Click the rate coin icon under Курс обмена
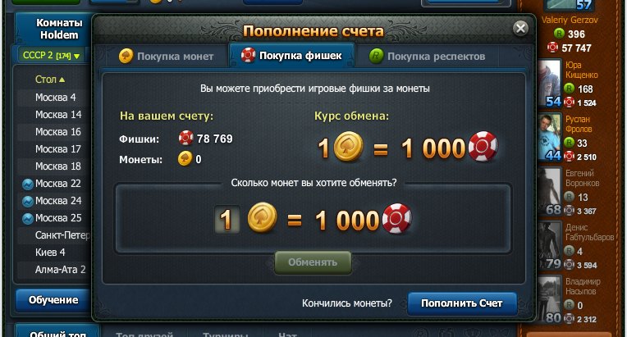This screenshot has width=627, height=337. pyautogui.click(x=348, y=147)
